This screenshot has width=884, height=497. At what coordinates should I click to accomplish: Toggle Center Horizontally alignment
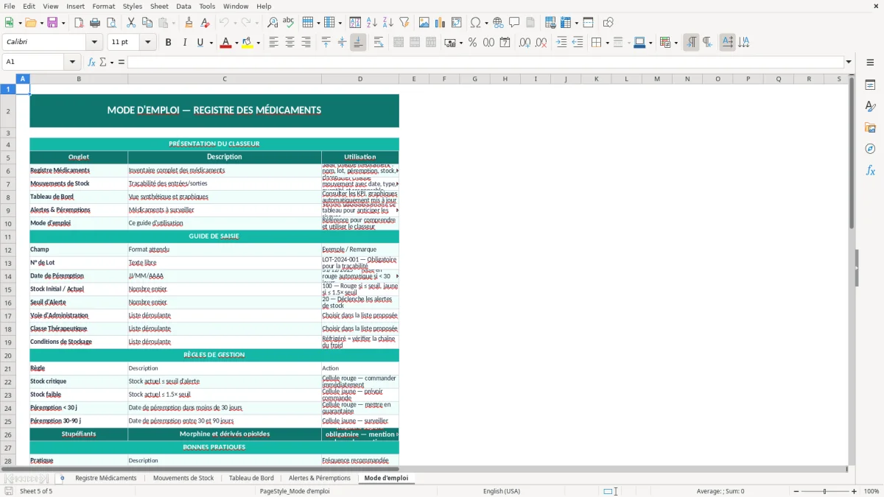pos(290,43)
